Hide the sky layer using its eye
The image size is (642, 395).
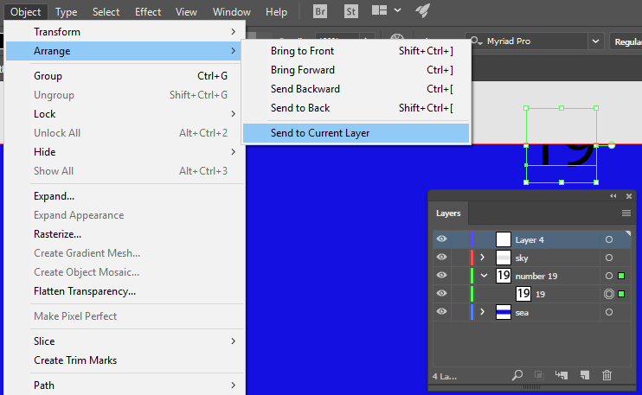[442, 258]
